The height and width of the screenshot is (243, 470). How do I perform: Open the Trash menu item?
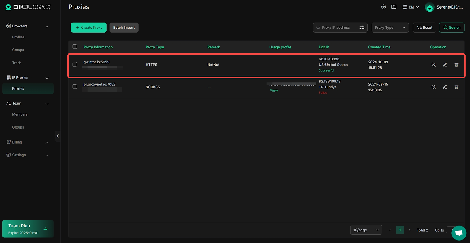17,63
